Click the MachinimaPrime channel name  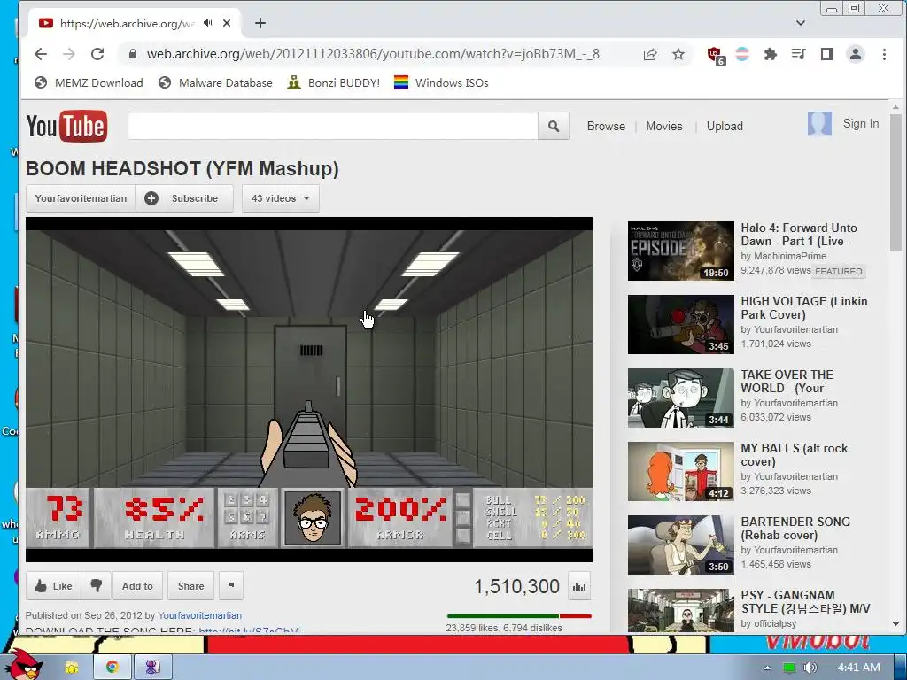789,256
